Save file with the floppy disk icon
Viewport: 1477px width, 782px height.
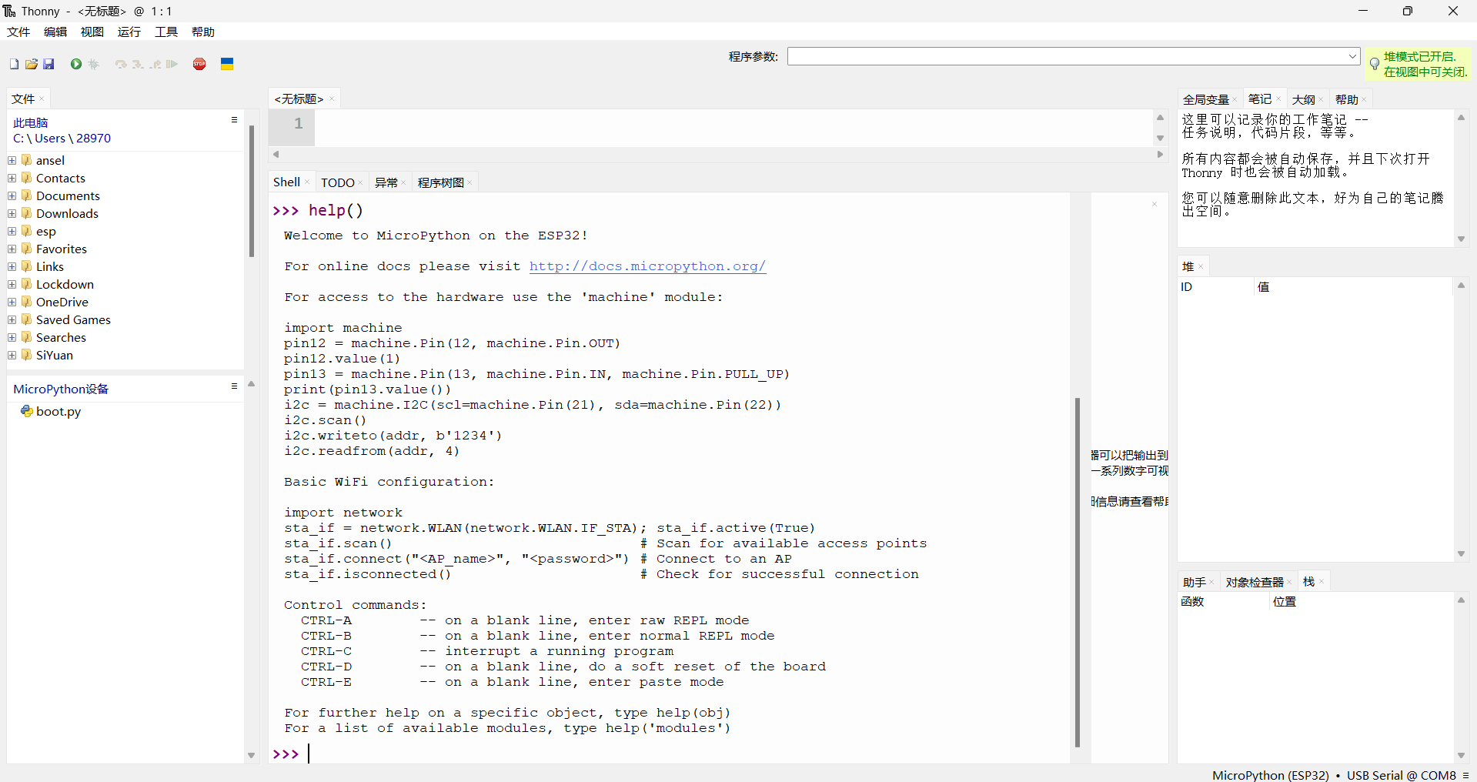[x=48, y=64]
